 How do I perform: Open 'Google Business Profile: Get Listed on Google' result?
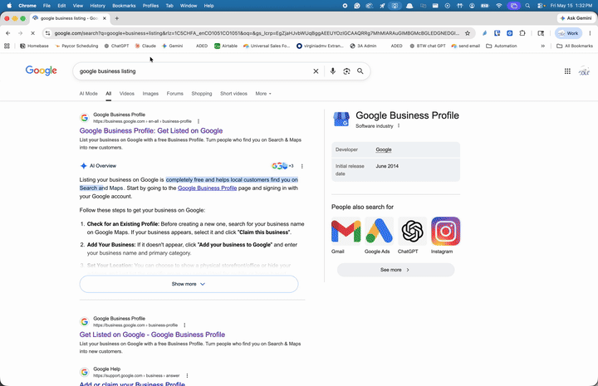point(151,130)
